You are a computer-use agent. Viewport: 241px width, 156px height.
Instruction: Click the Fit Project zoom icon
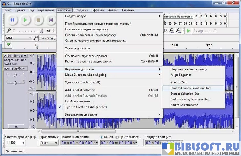(179, 30)
